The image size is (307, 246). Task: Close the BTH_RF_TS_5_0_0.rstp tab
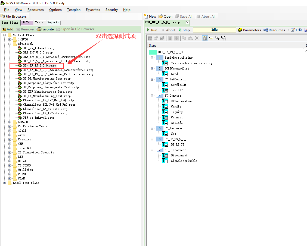click(187, 22)
